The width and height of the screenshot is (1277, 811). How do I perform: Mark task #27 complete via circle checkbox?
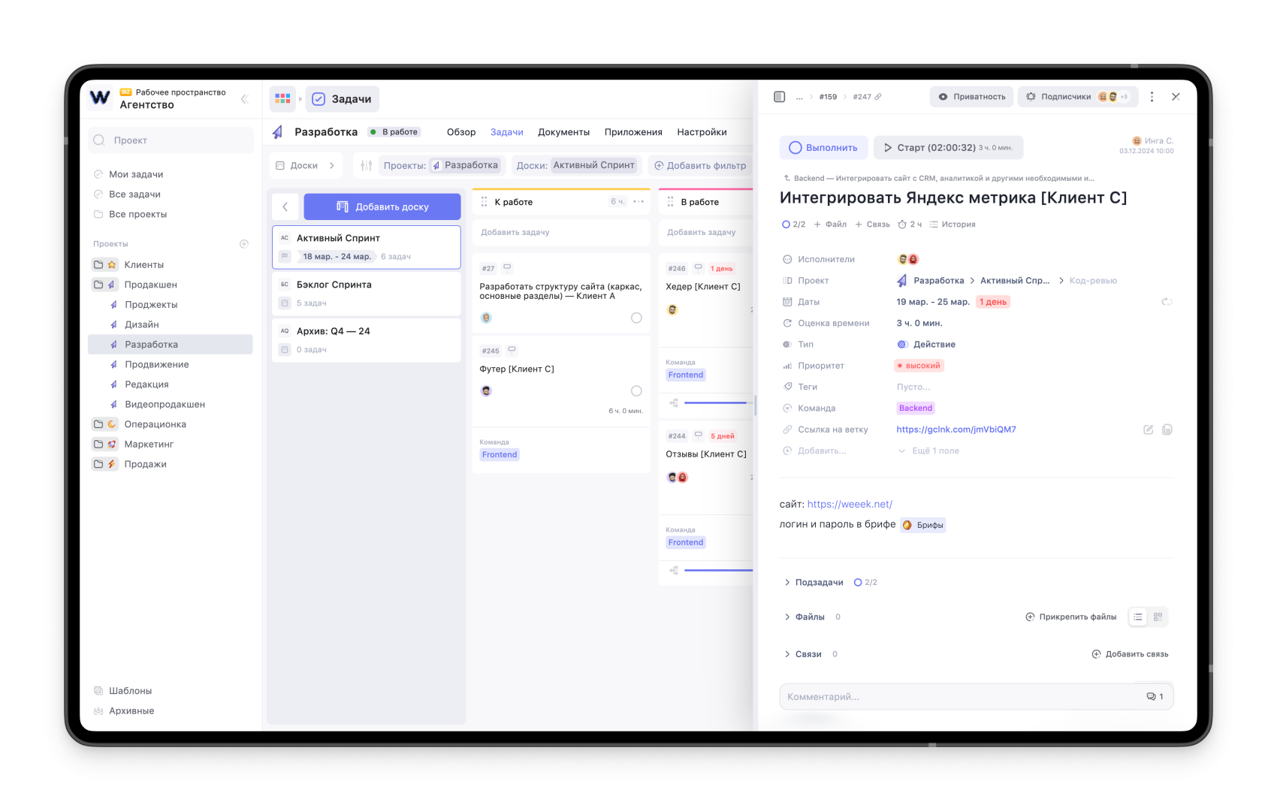[636, 318]
